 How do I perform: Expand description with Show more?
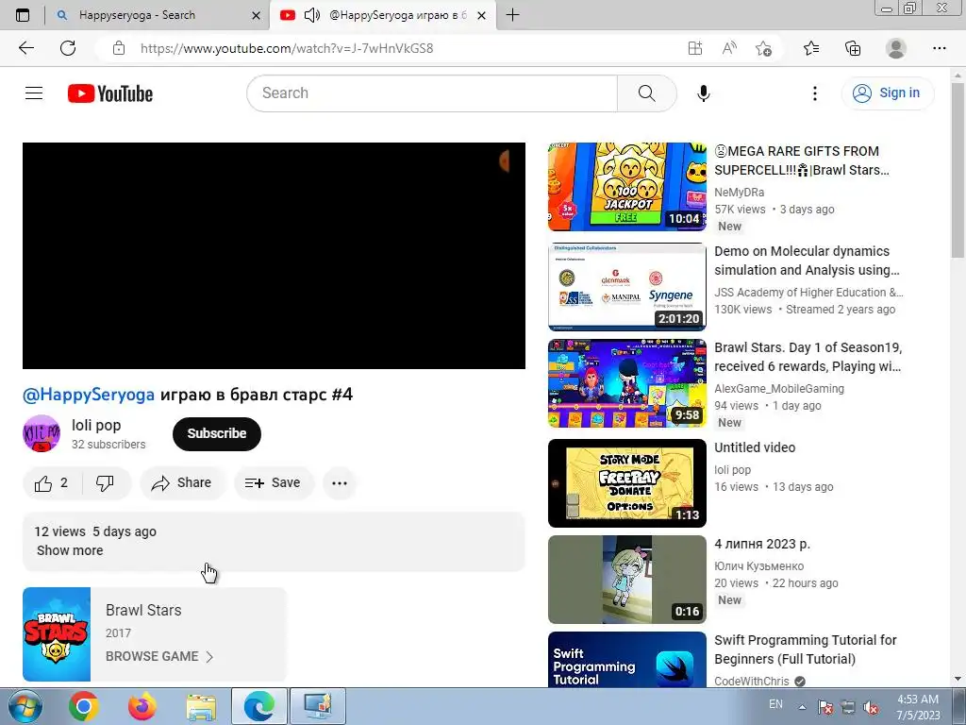click(70, 550)
